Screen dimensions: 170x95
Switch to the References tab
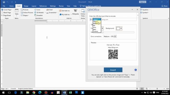point(43,6)
